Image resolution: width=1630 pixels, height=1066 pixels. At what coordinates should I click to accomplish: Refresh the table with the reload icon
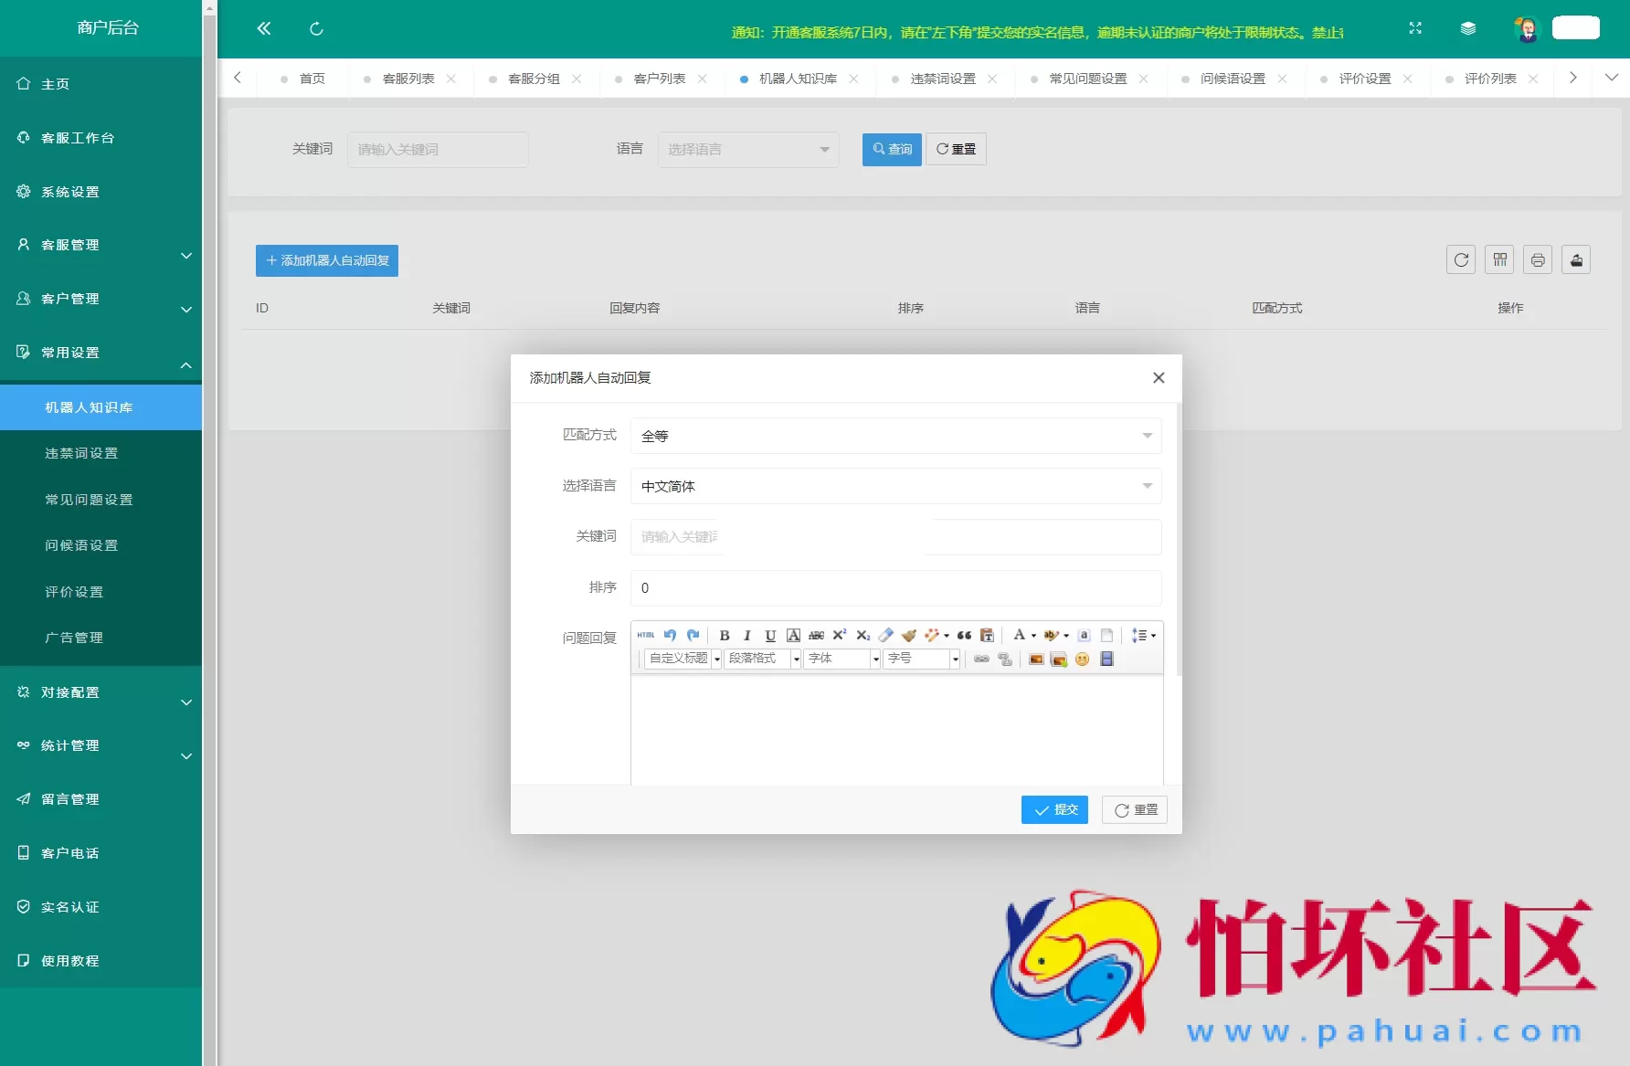click(x=1461, y=260)
